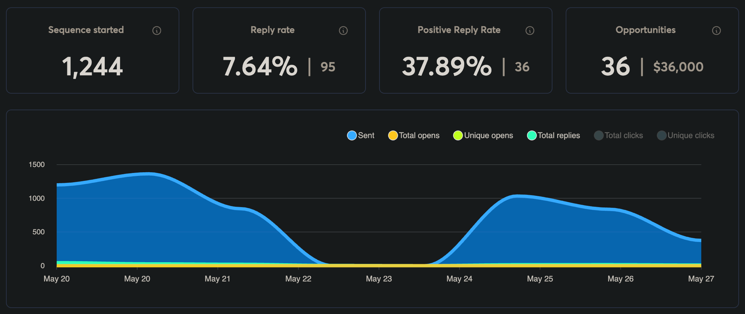
Task: Toggle the Sent series in legend
Action: (x=361, y=135)
